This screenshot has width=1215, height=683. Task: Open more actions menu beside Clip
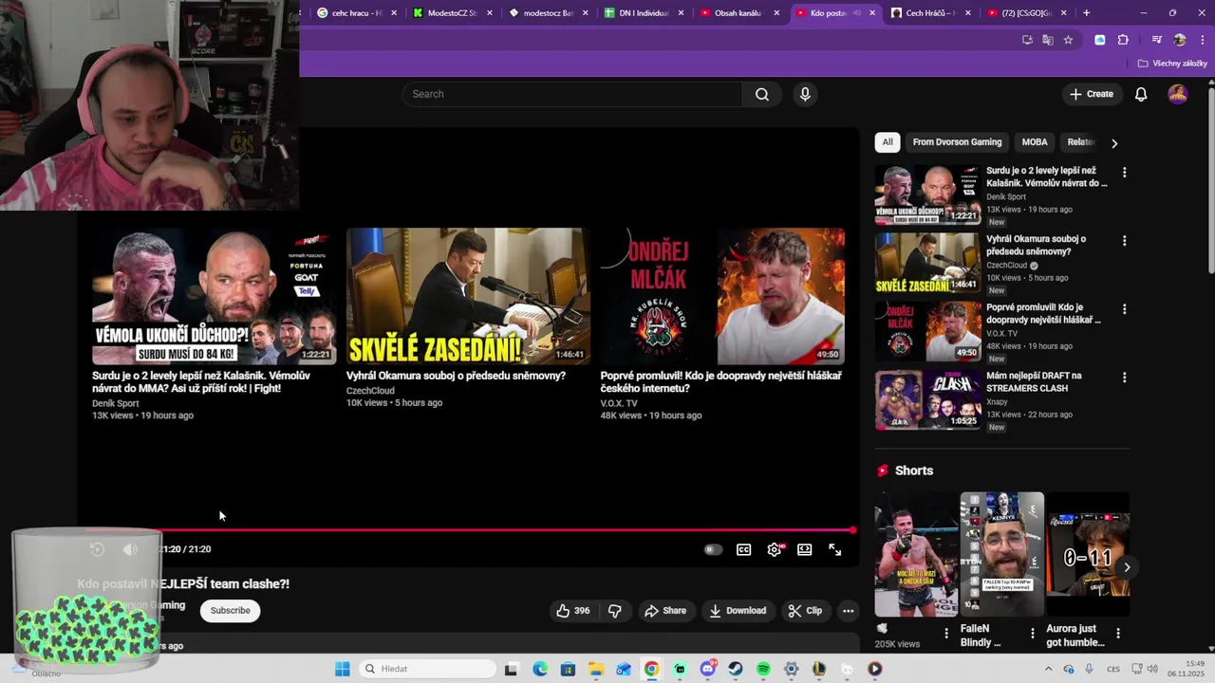(849, 611)
